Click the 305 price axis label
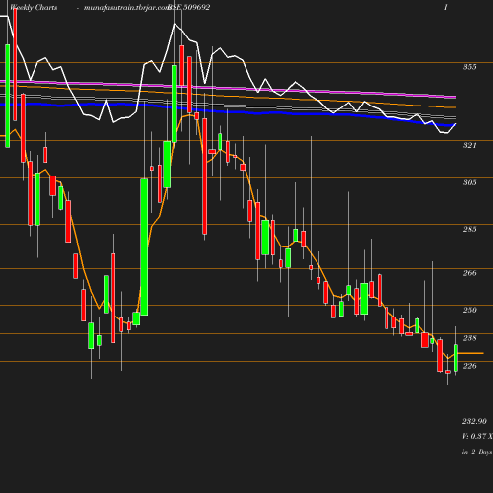 click(469, 182)
